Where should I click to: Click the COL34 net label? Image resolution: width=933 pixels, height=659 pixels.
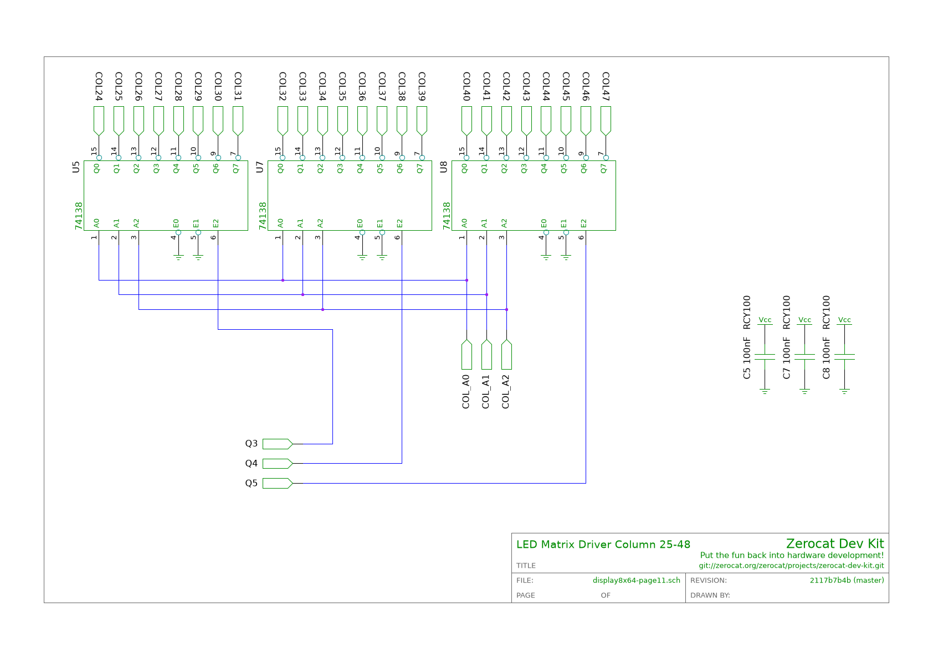[322, 87]
